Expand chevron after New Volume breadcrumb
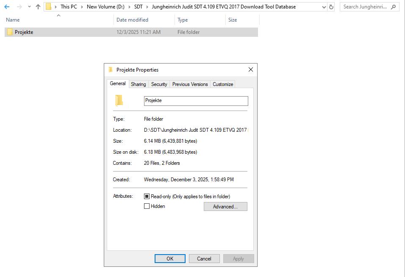Image resolution: width=405 pixels, height=277 pixels. pyautogui.click(x=129, y=7)
